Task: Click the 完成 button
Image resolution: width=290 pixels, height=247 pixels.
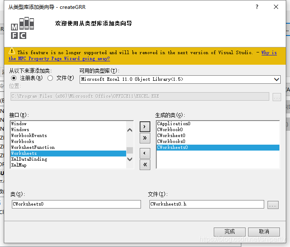Action: coord(229,232)
